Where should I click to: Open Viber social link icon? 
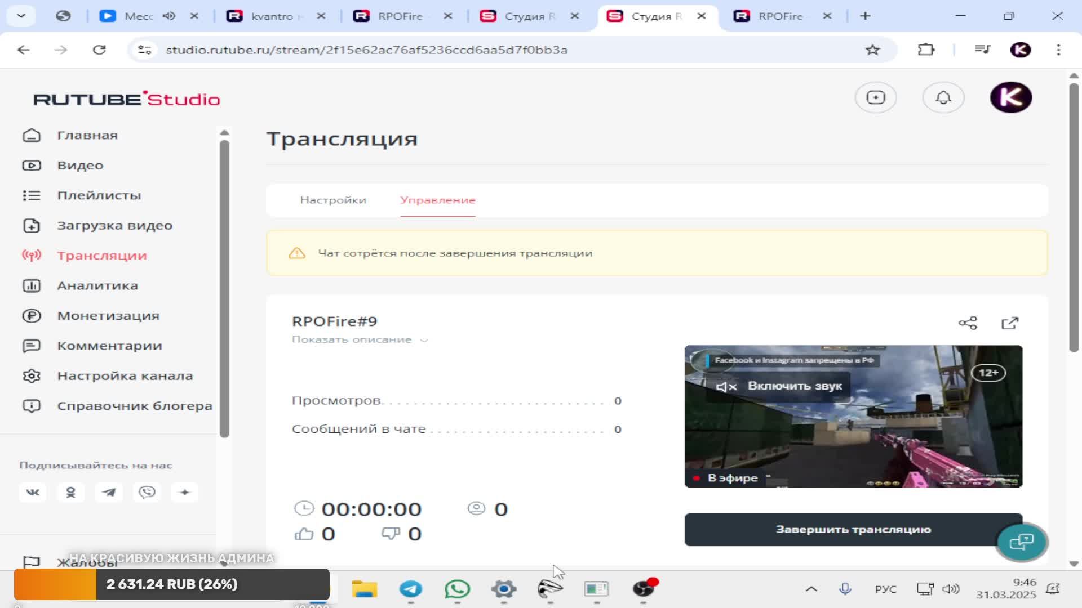[x=147, y=493]
